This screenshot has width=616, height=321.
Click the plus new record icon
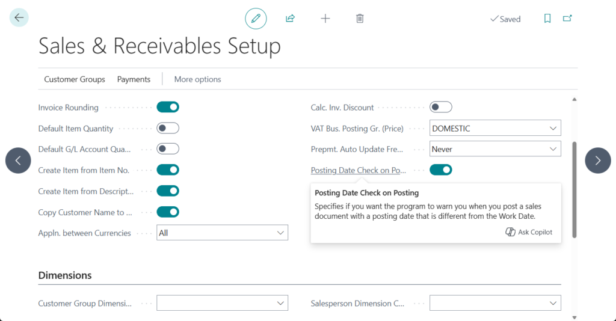click(325, 19)
